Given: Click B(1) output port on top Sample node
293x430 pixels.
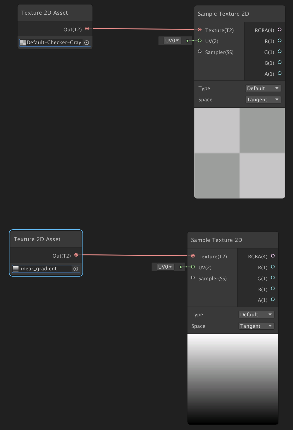Looking at the screenshot, I should point(280,62).
